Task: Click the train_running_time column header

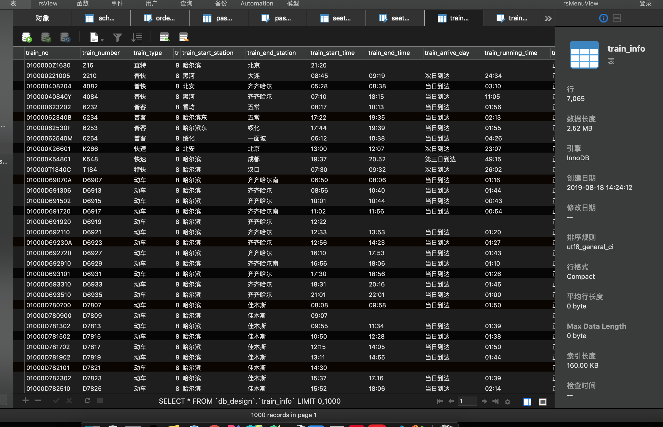Action: [516, 53]
